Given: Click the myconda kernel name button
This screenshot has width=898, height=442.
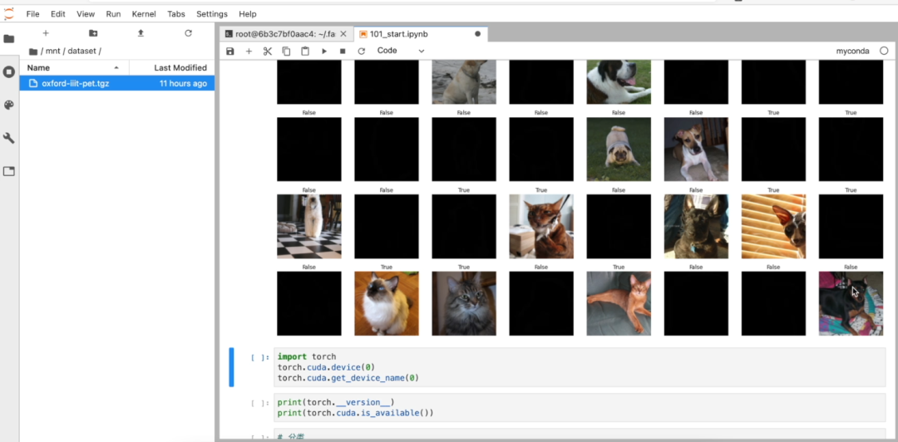Looking at the screenshot, I should (x=852, y=51).
